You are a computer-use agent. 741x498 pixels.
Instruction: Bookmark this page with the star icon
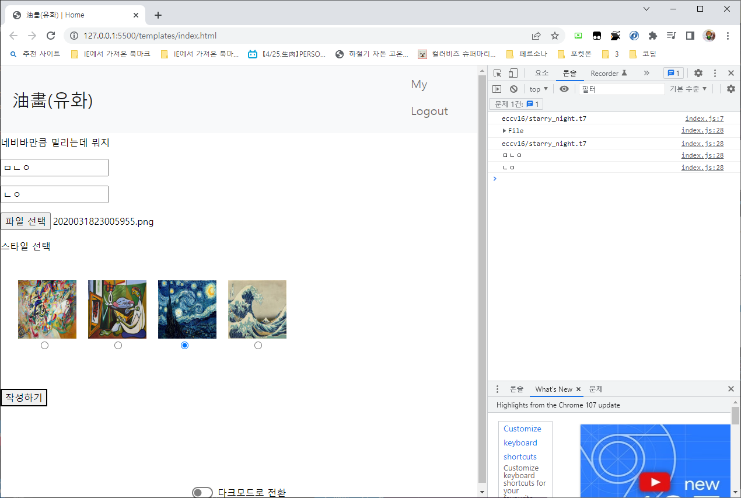[x=555, y=36]
